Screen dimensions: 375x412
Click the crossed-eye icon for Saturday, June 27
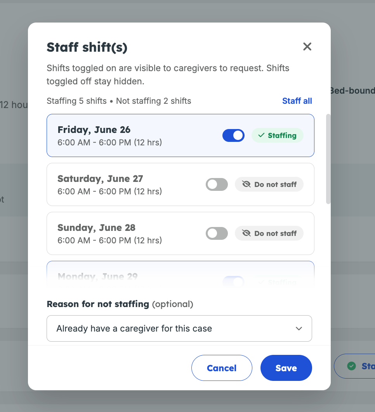coord(247,184)
